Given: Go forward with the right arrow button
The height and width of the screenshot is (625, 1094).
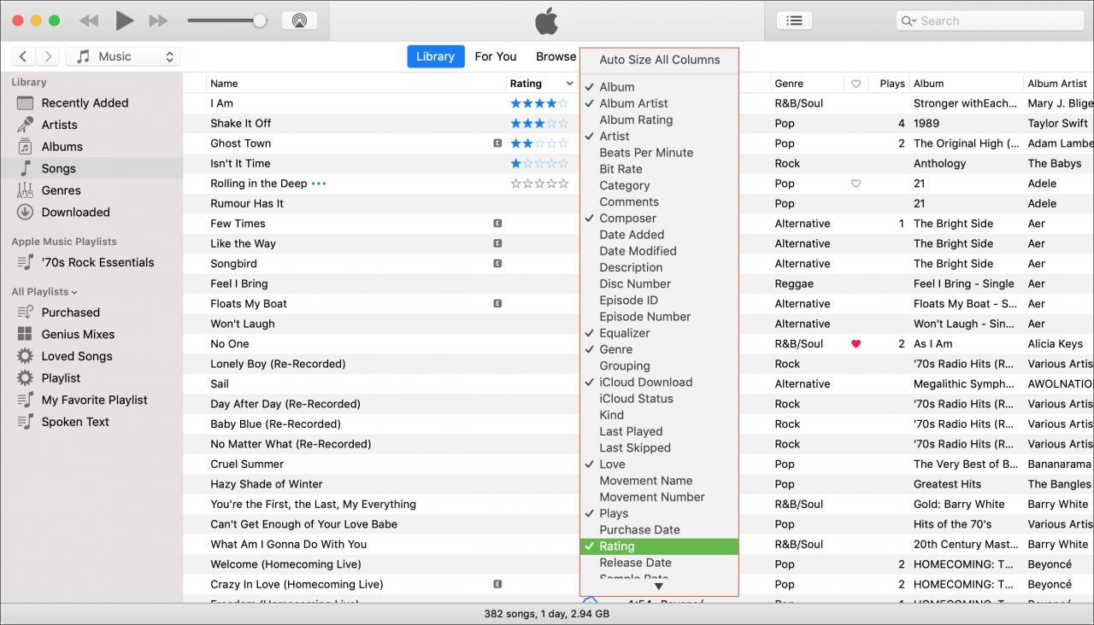Looking at the screenshot, I should pos(48,56).
